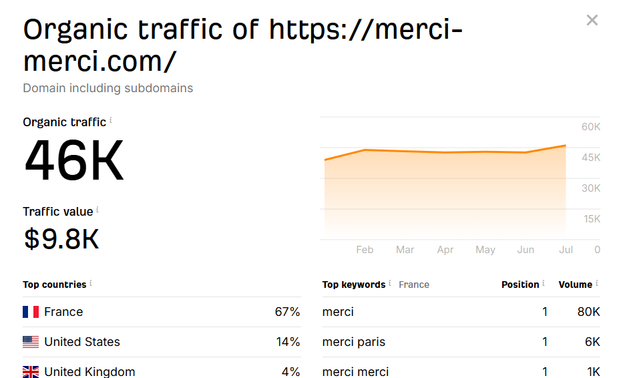The height and width of the screenshot is (378, 621).
Task: Click the France flag icon
Action: (31, 312)
